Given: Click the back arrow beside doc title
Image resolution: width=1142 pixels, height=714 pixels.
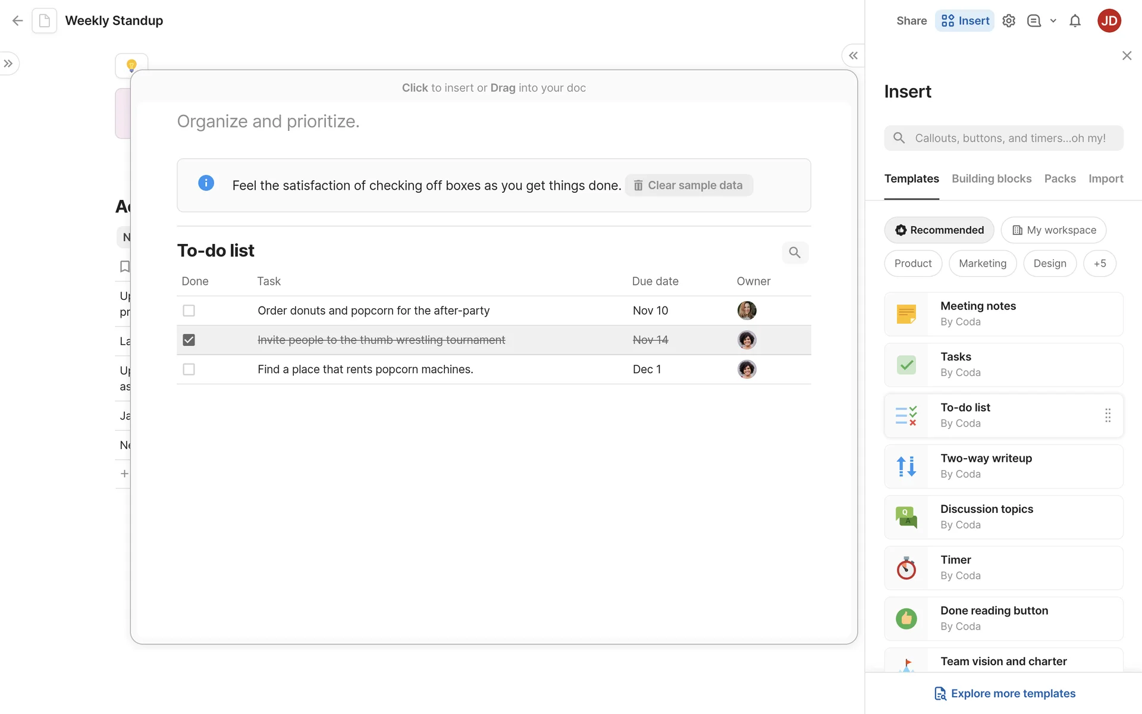Looking at the screenshot, I should pyautogui.click(x=17, y=21).
